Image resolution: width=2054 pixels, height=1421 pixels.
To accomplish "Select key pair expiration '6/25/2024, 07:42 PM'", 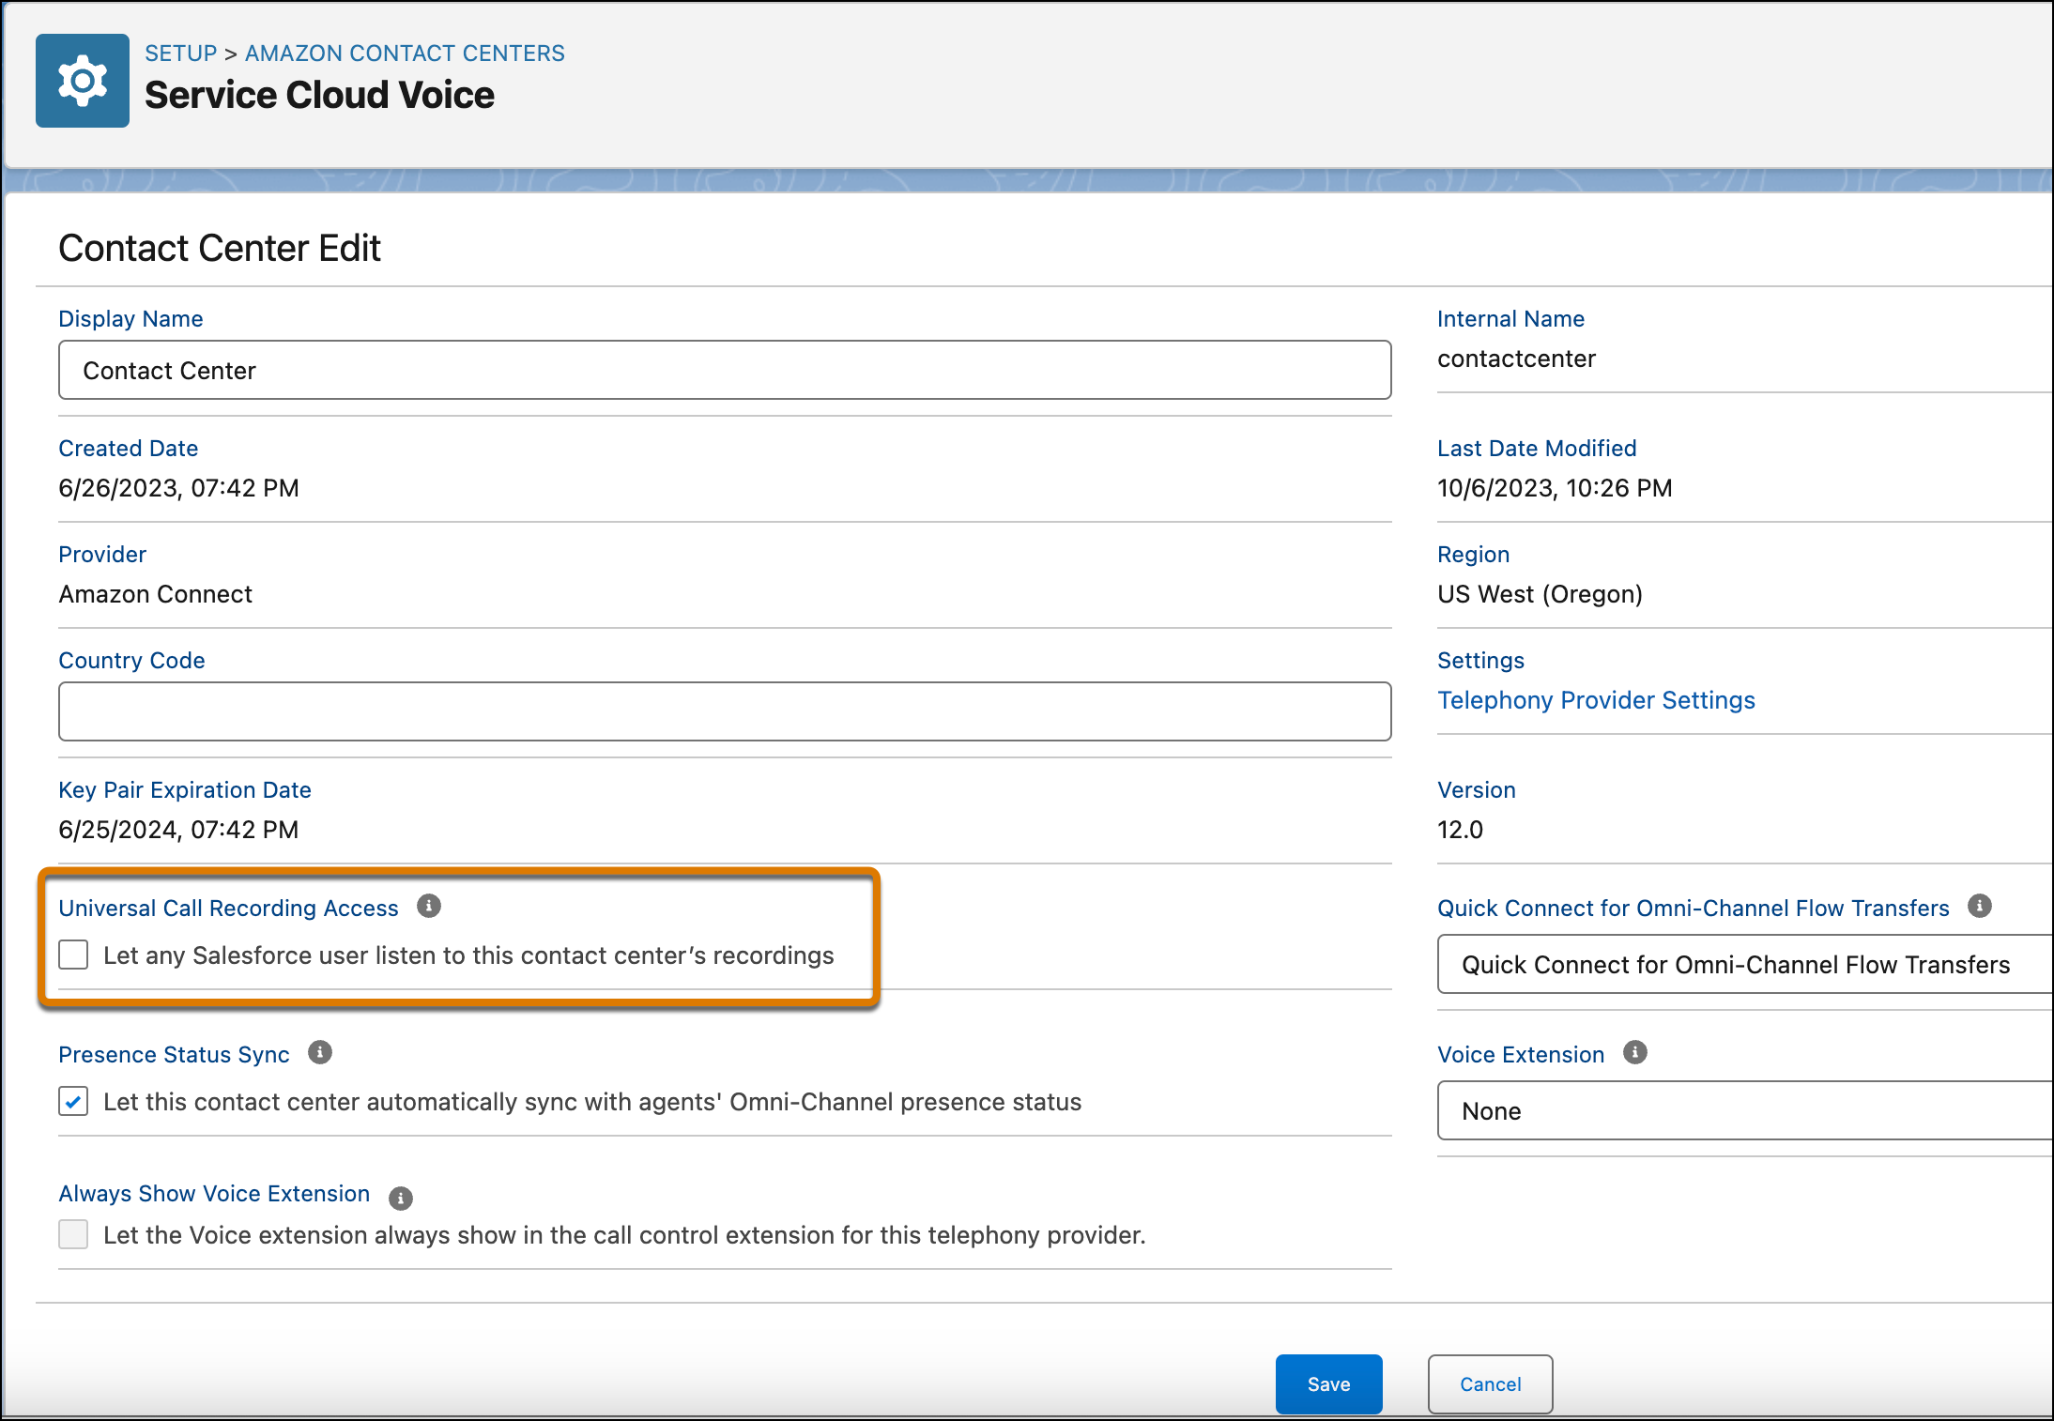I will point(178,830).
